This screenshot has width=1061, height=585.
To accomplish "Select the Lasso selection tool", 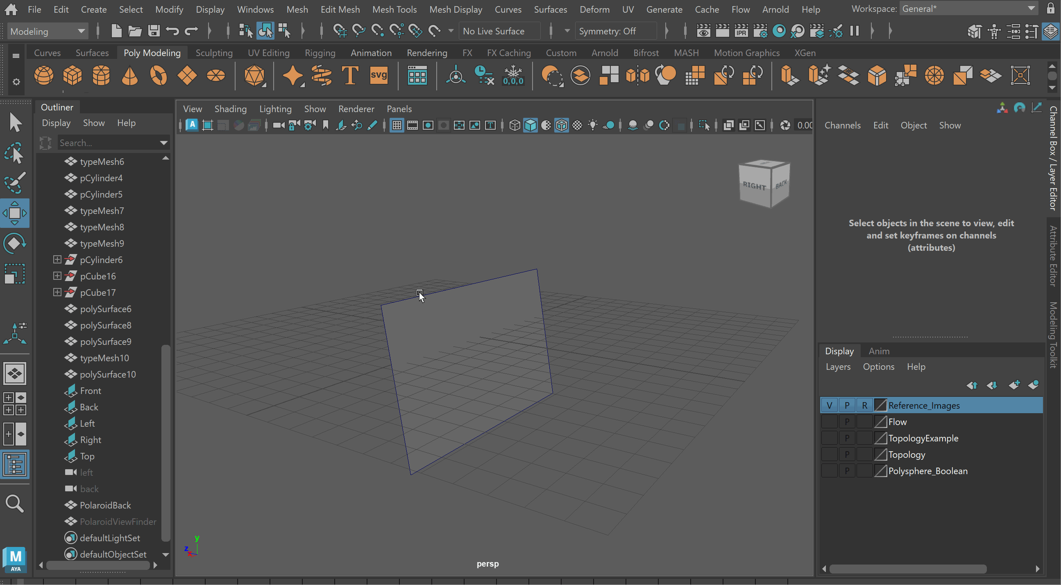I will click(x=15, y=153).
